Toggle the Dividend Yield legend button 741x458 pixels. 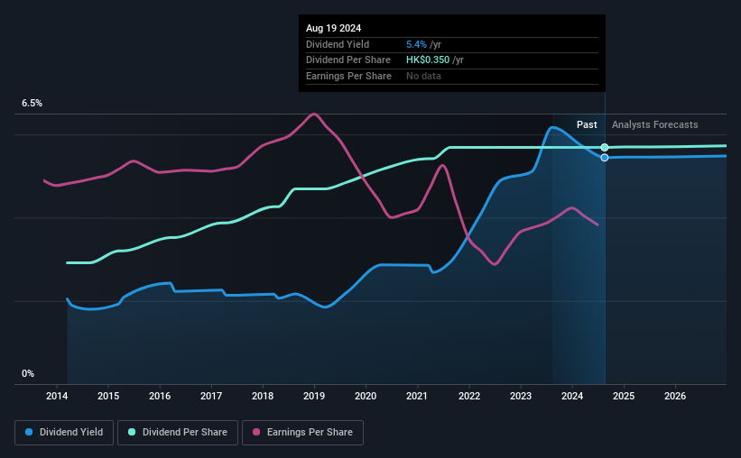(x=64, y=433)
